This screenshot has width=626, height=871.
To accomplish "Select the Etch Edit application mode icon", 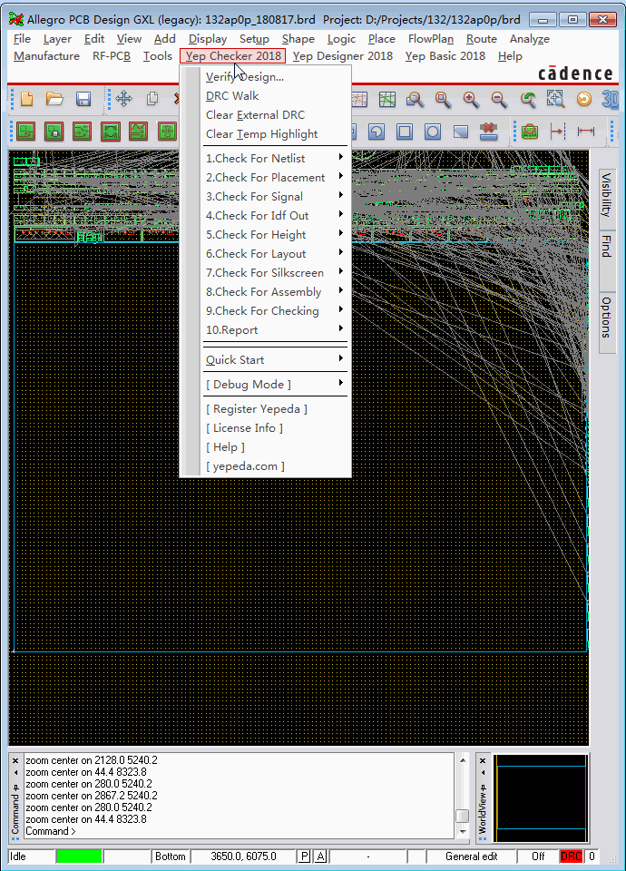I will pos(83,132).
